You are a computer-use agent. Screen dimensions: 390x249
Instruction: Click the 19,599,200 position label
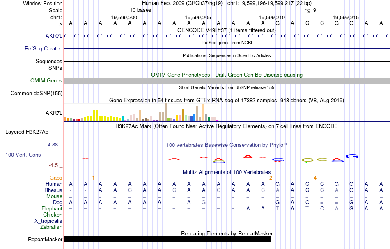(x=124, y=17)
